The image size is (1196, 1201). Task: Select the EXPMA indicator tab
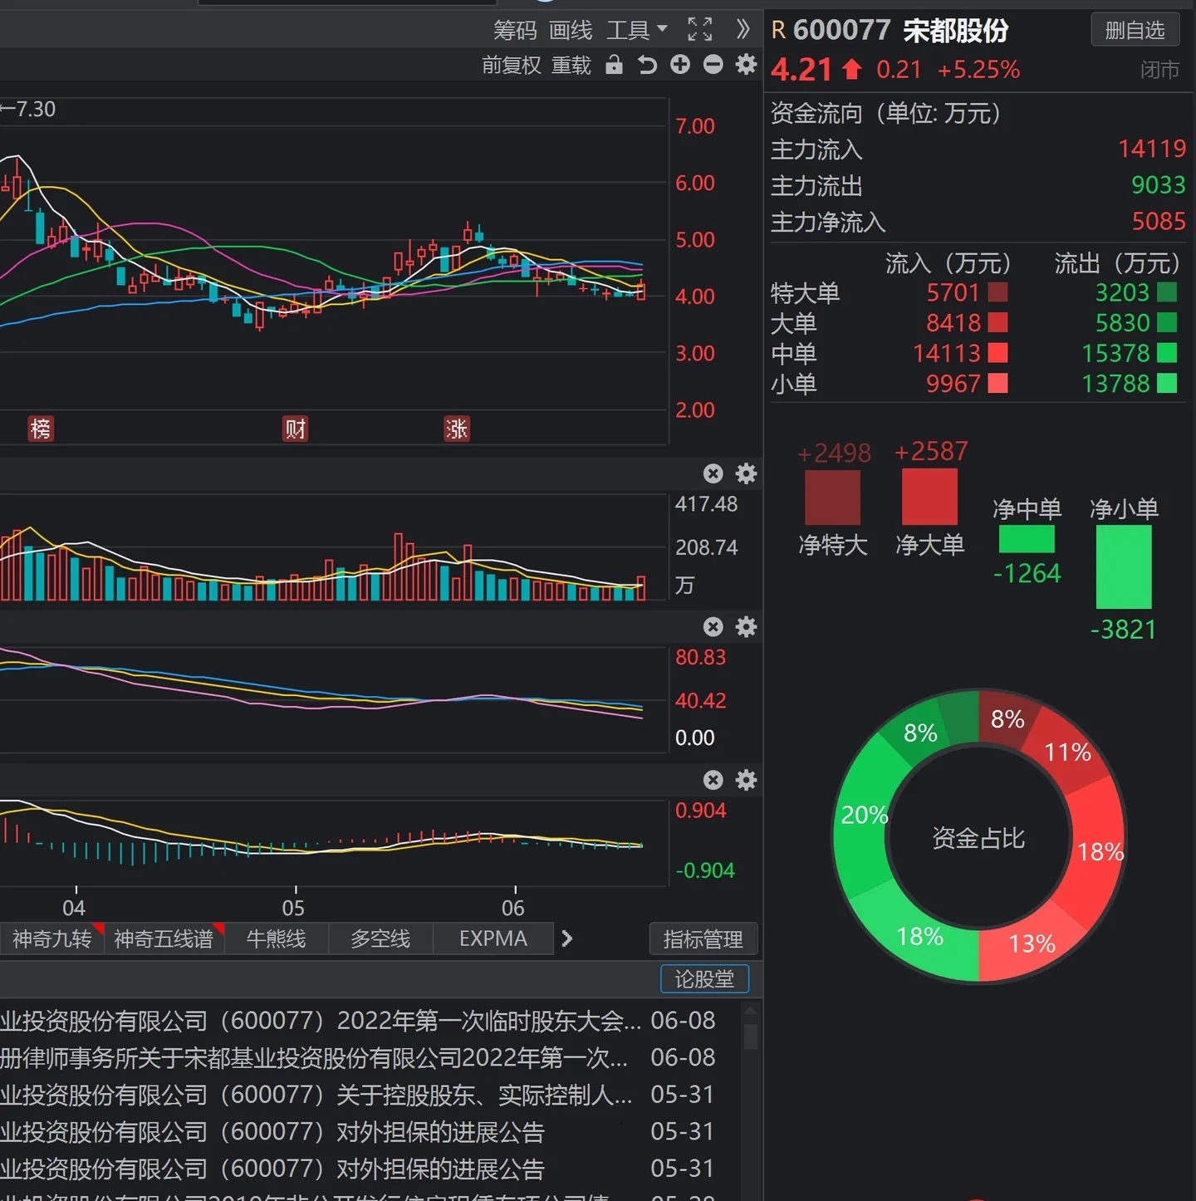coord(493,939)
